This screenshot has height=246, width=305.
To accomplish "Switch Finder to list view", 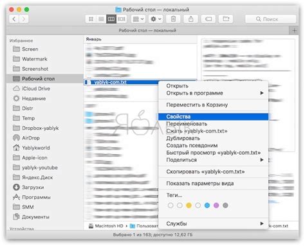I will pyautogui.click(x=101, y=19).
